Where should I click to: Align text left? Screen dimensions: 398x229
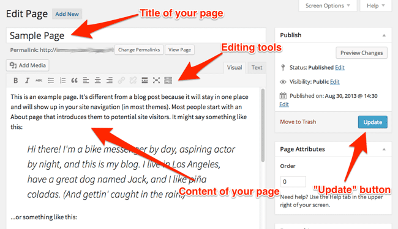pyautogui.click(x=86, y=81)
